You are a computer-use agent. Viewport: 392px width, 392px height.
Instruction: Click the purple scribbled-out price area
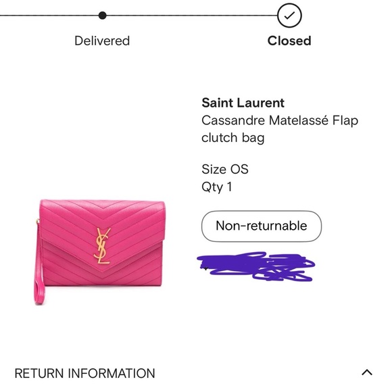pos(255,266)
